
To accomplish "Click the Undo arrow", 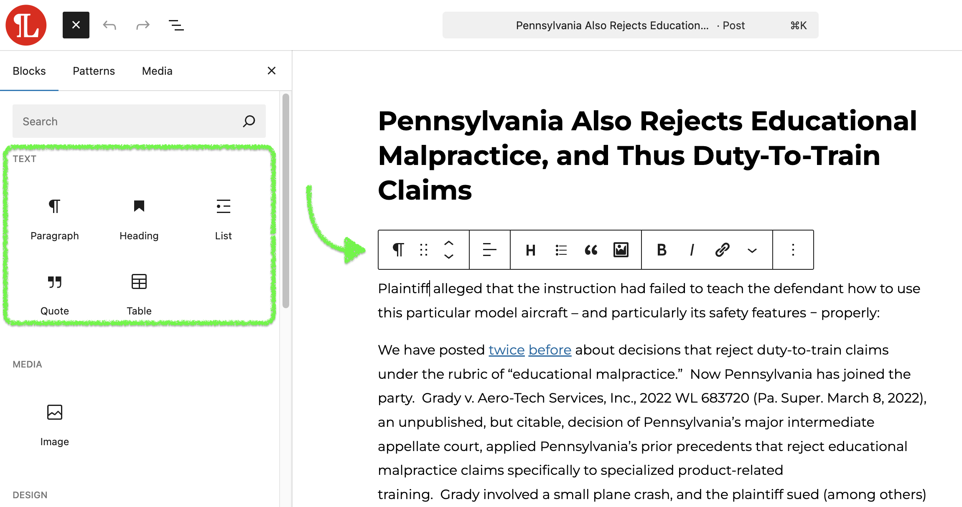I will point(109,25).
